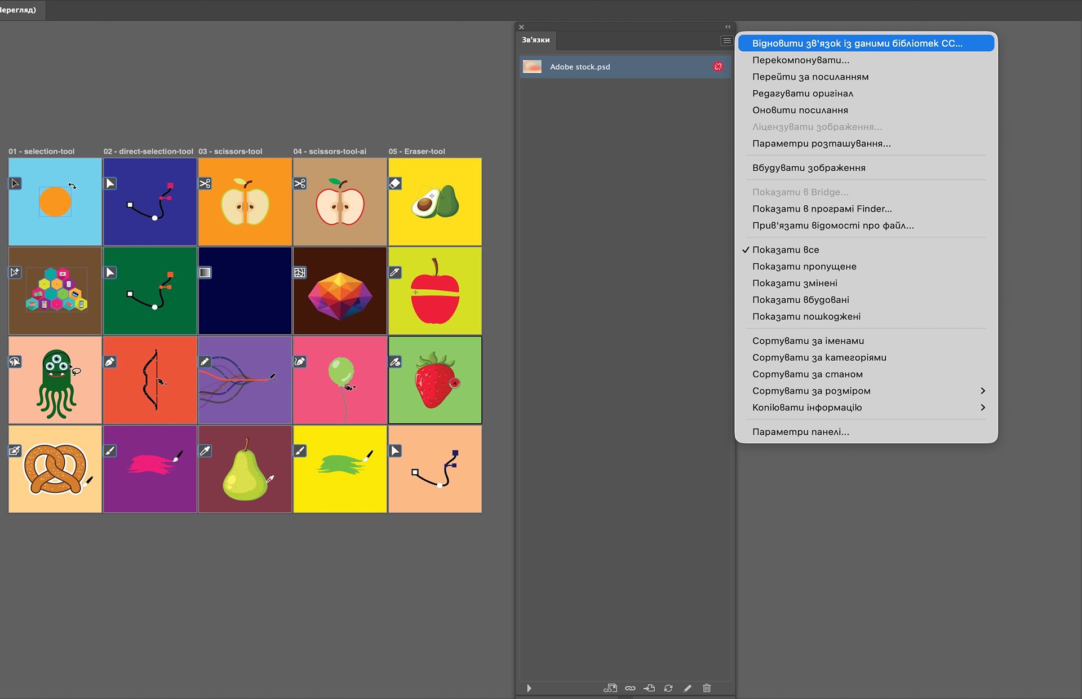The height and width of the screenshot is (699, 1082).
Task: Select the Зв'язки panel tab
Action: click(536, 40)
